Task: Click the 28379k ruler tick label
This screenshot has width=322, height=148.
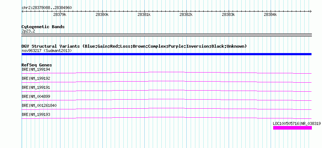Action: click(60, 15)
